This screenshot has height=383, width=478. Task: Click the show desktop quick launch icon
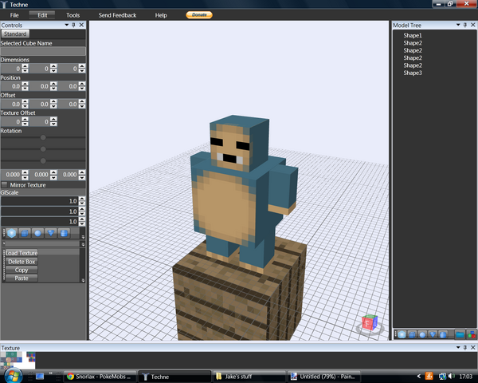coord(40,377)
